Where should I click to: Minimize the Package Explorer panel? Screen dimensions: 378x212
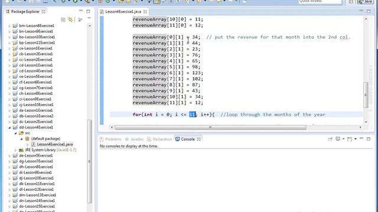tap(81, 11)
